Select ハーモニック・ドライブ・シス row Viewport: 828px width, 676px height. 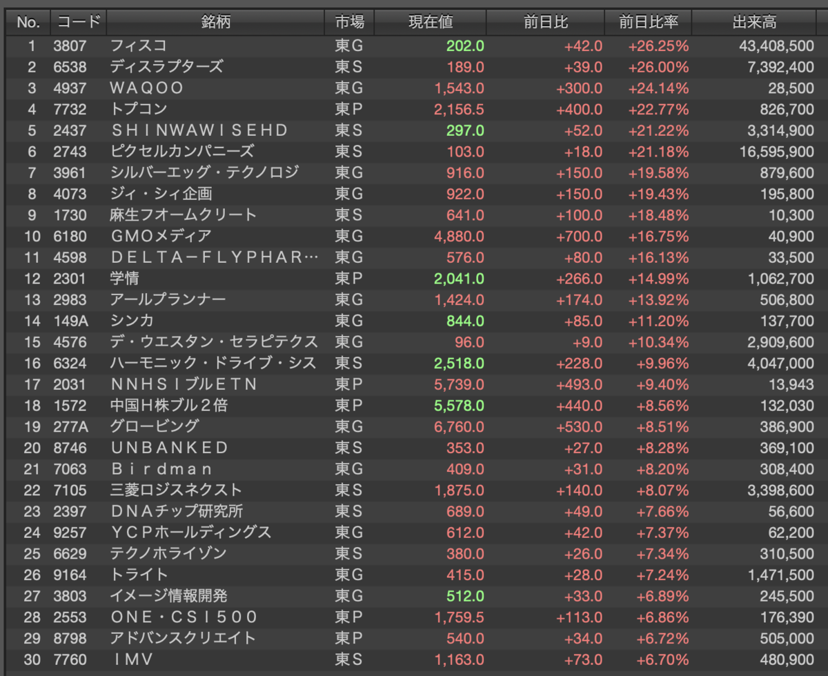tap(414, 363)
